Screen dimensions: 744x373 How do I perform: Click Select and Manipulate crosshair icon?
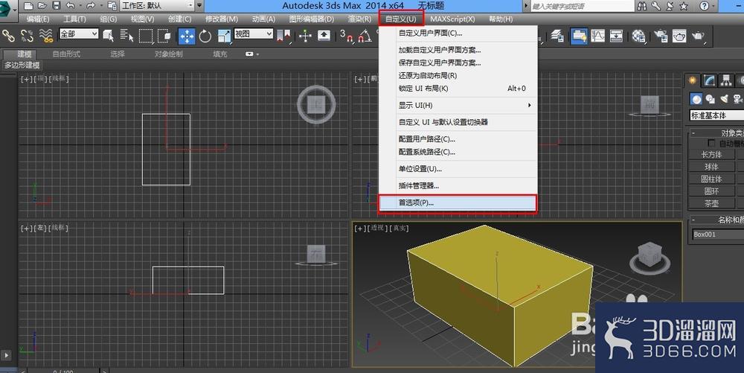(305, 36)
